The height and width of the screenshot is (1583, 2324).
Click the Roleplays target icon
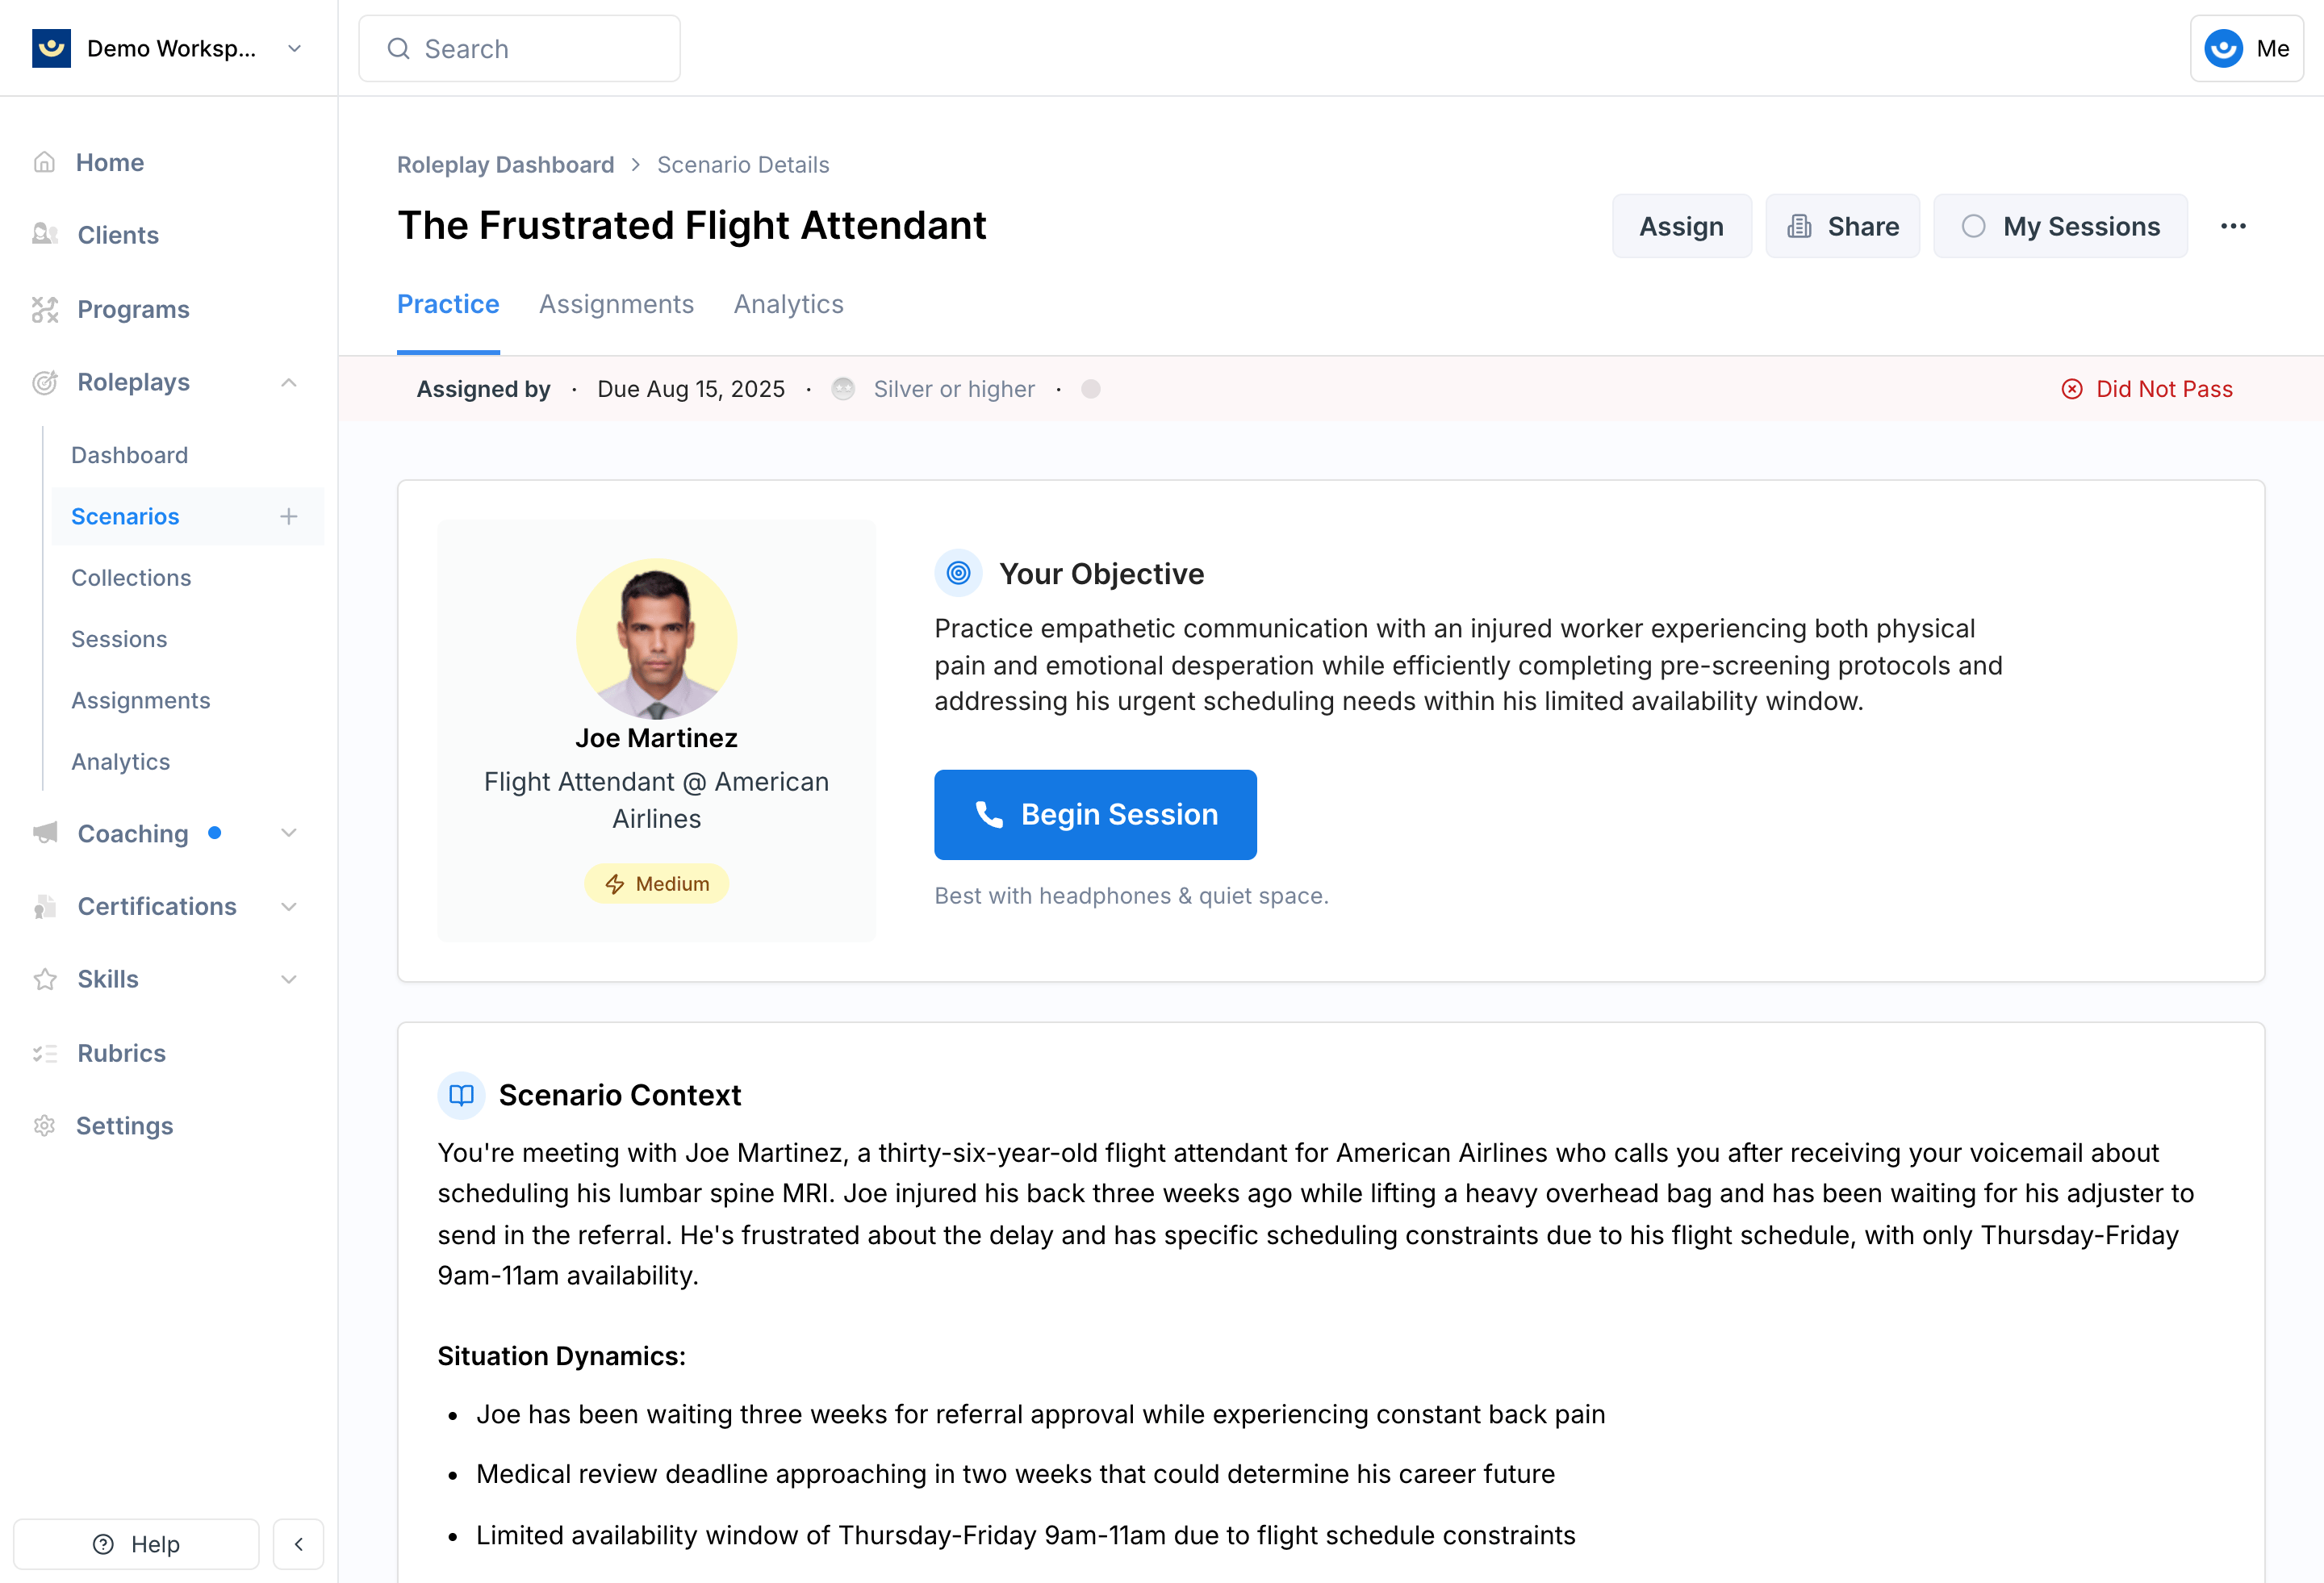45,382
